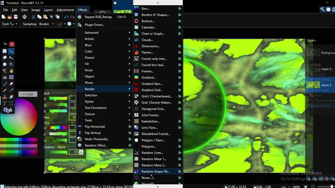Click the Copy toolbar icon
The width and height of the screenshot is (335, 188).
pos(40,17)
